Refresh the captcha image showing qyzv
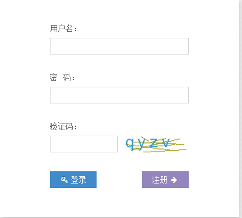Viewport: 242px width, 218px height. (156, 145)
